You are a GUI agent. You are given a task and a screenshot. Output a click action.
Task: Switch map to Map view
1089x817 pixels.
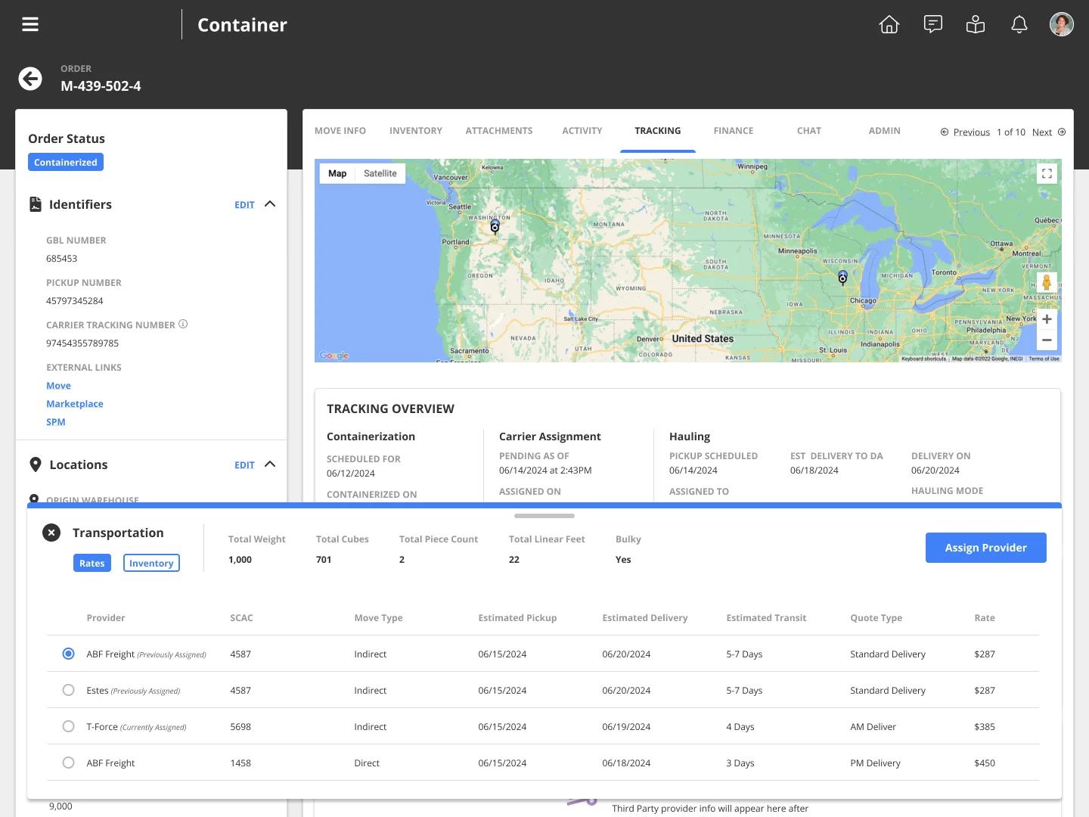pos(337,173)
